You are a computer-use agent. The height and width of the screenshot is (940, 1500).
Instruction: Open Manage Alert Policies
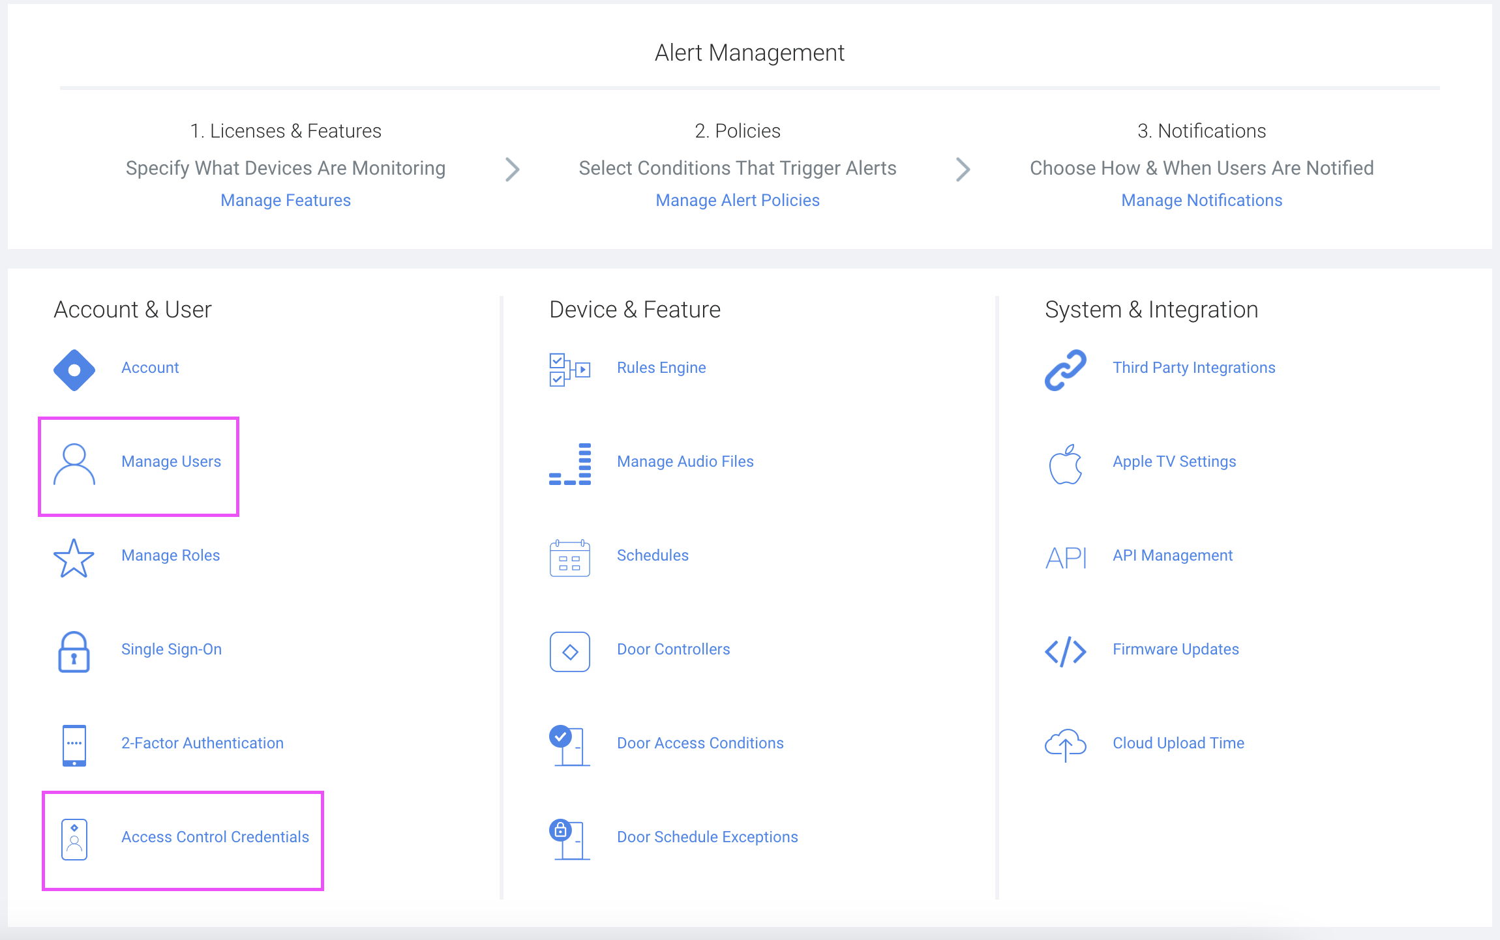pos(738,200)
